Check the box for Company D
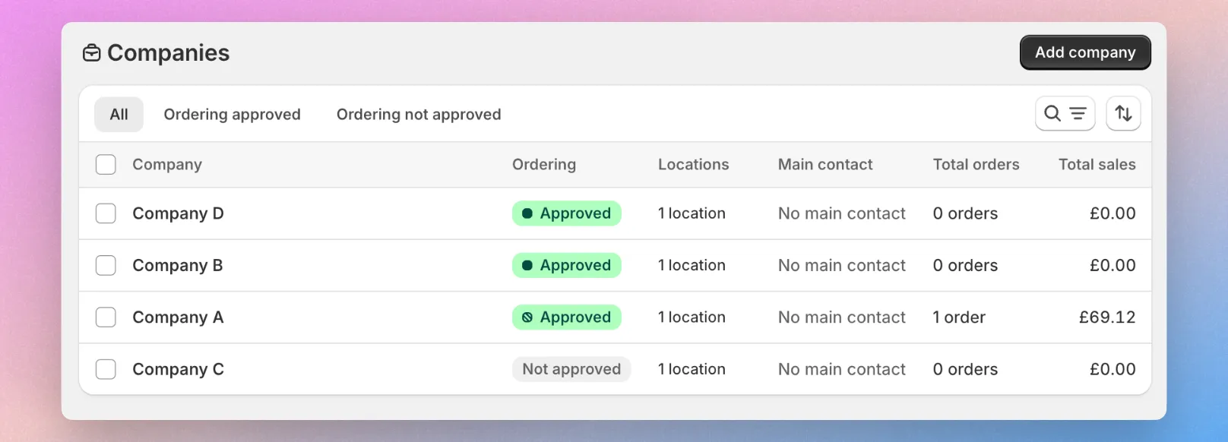The height and width of the screenshot is (442, 1228). coord(106,213)
